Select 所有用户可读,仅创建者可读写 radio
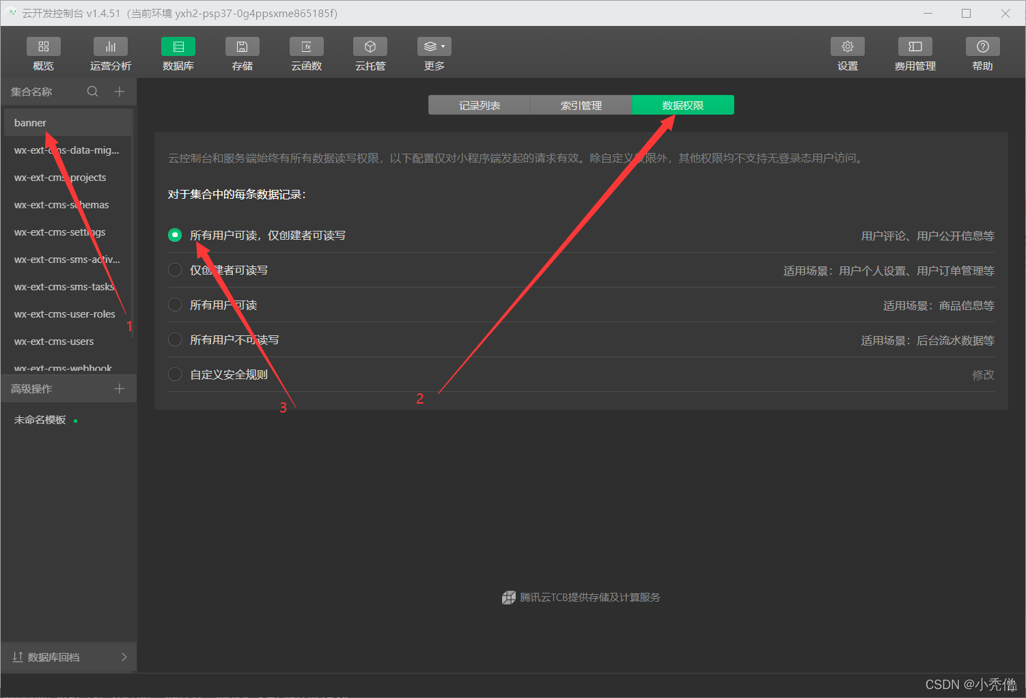The image size is (1026, 698). [x=175, y=235]
